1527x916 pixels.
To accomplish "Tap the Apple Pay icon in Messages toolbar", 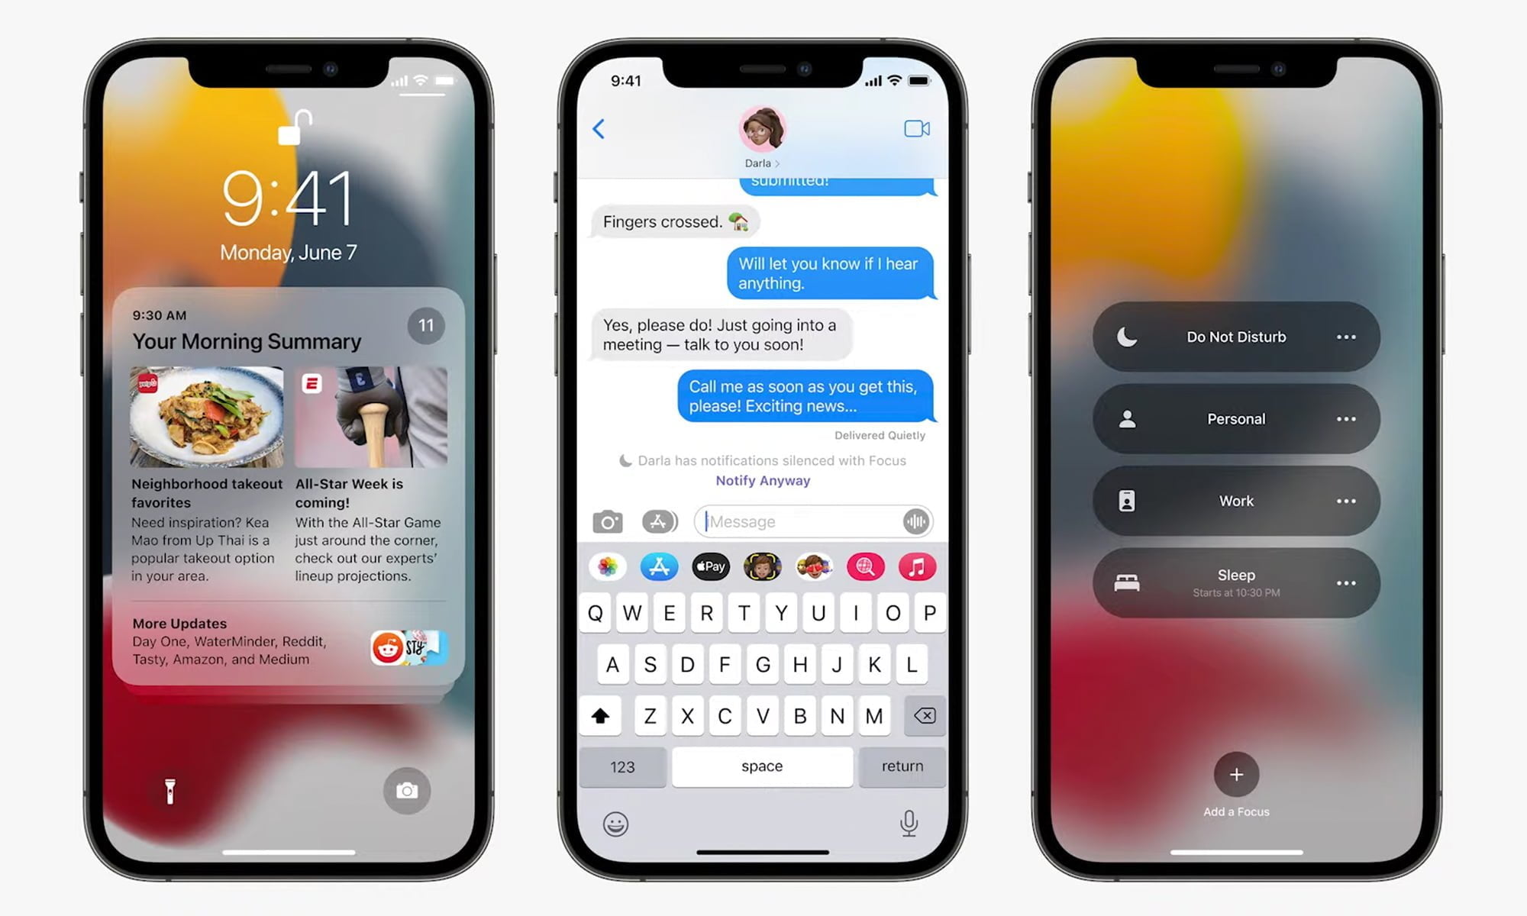I will (x=708, y=566).
